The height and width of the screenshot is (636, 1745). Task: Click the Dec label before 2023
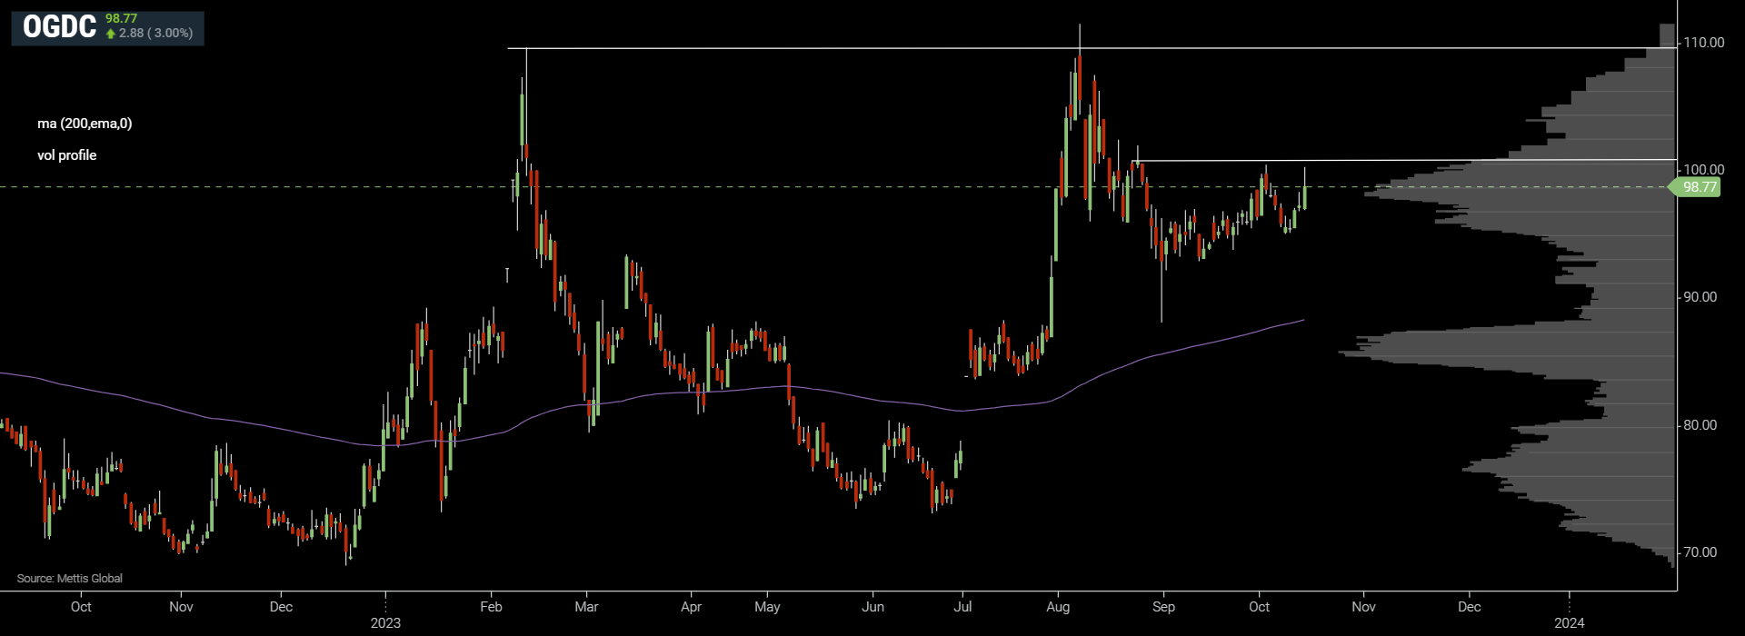click(x=282, y=607)
